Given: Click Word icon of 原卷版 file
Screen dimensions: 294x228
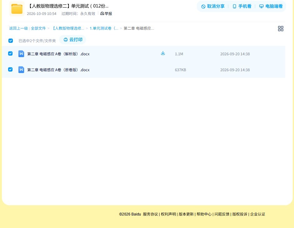Looking at the screenshot, I should coord(21,70).
